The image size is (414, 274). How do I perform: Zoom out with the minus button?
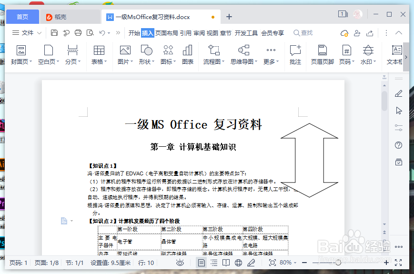(x=304, y=263)
